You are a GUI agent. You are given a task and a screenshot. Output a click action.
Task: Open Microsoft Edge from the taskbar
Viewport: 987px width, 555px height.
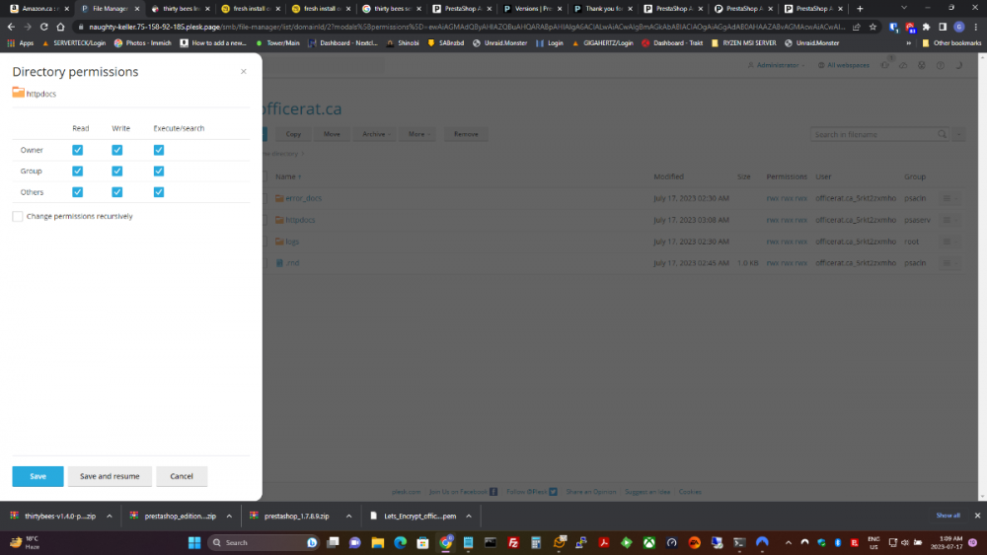[401, 542]
